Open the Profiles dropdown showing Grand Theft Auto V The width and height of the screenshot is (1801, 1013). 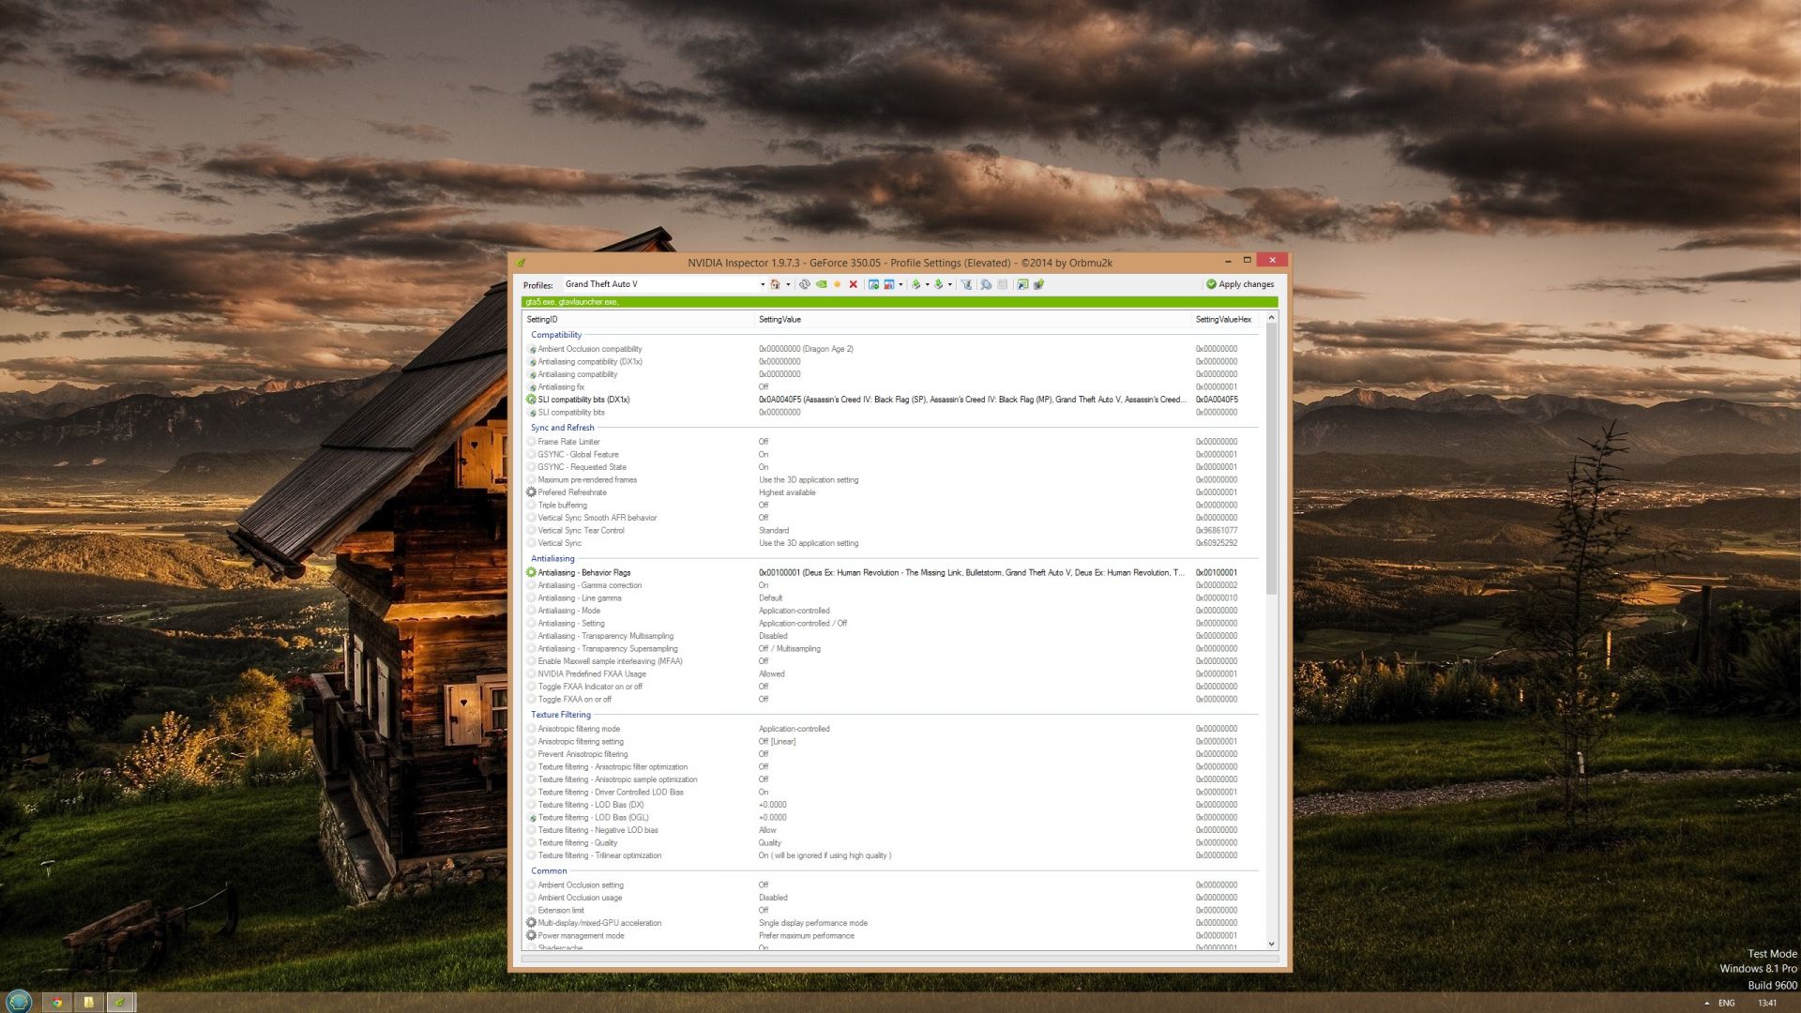664,284
